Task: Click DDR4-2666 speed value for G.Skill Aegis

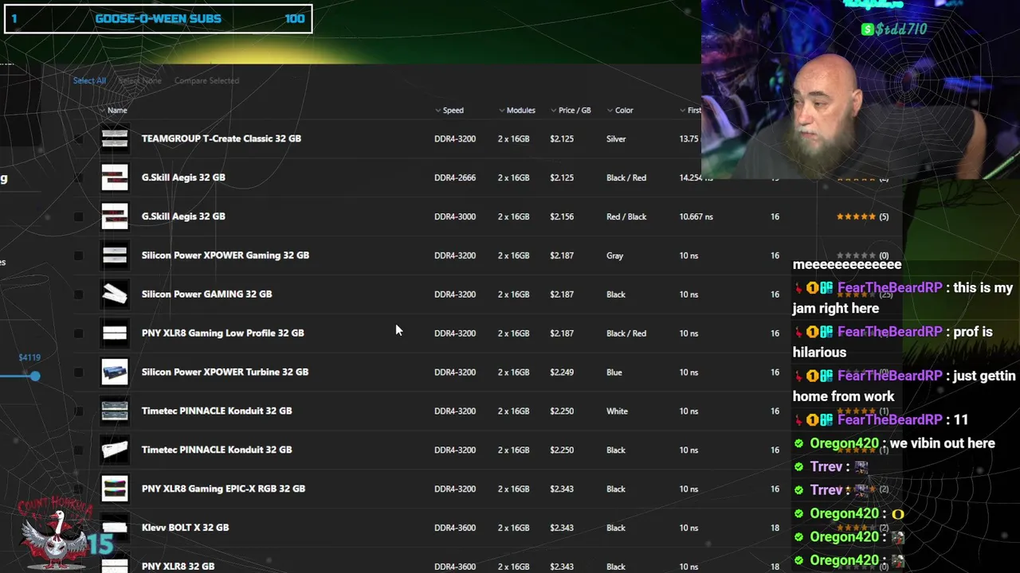Action: click(x=455, y=177)
